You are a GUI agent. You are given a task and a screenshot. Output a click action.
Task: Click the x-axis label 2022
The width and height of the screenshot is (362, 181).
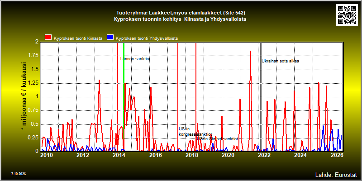point(264,155)
